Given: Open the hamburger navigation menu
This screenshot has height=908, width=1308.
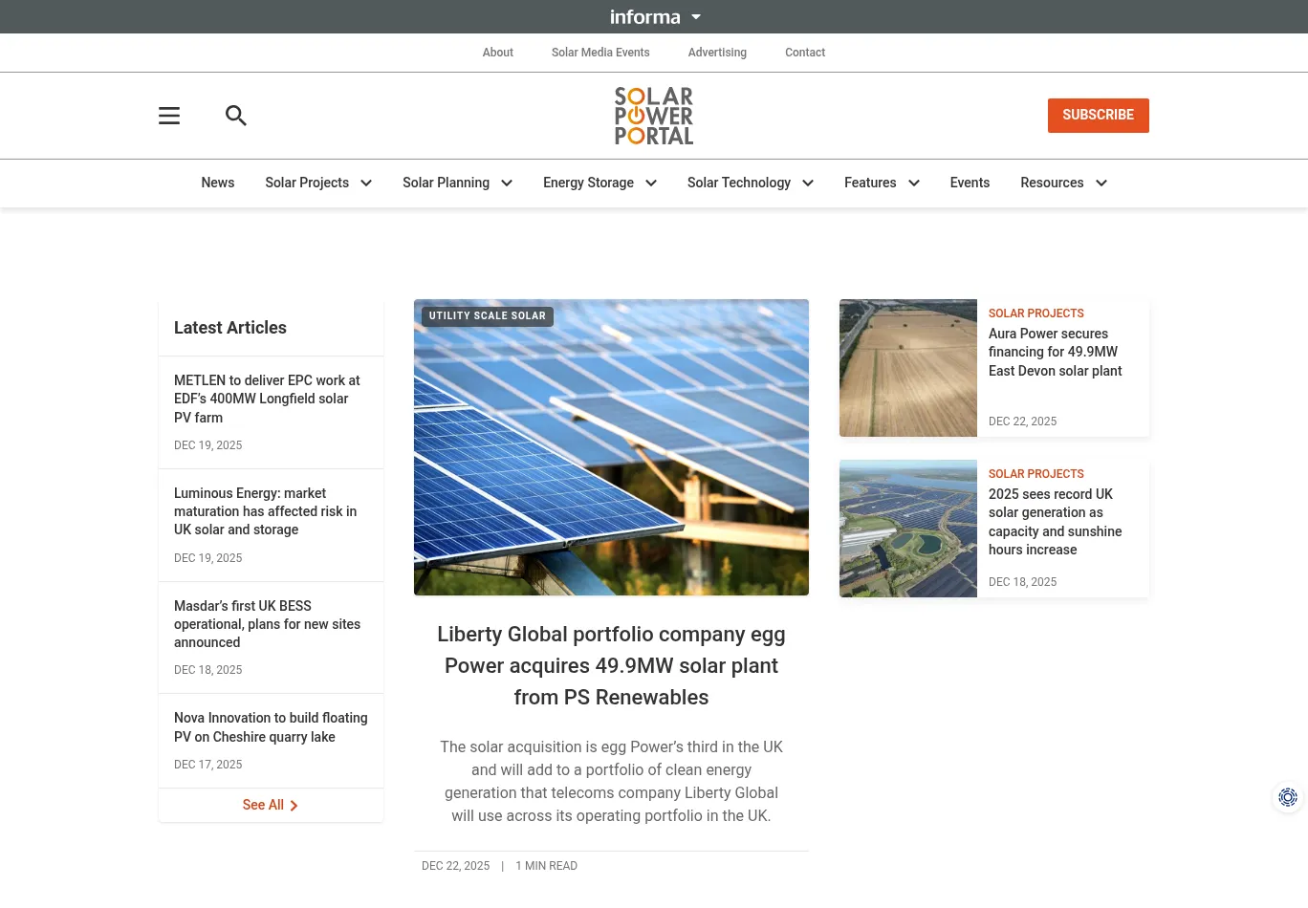Looking at the screenshot, I should coord(169,116).
